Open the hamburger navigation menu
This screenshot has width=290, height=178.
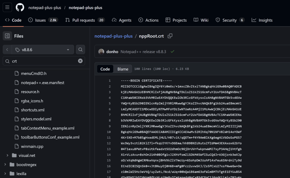pyautogui.click(x=7, y=7)
